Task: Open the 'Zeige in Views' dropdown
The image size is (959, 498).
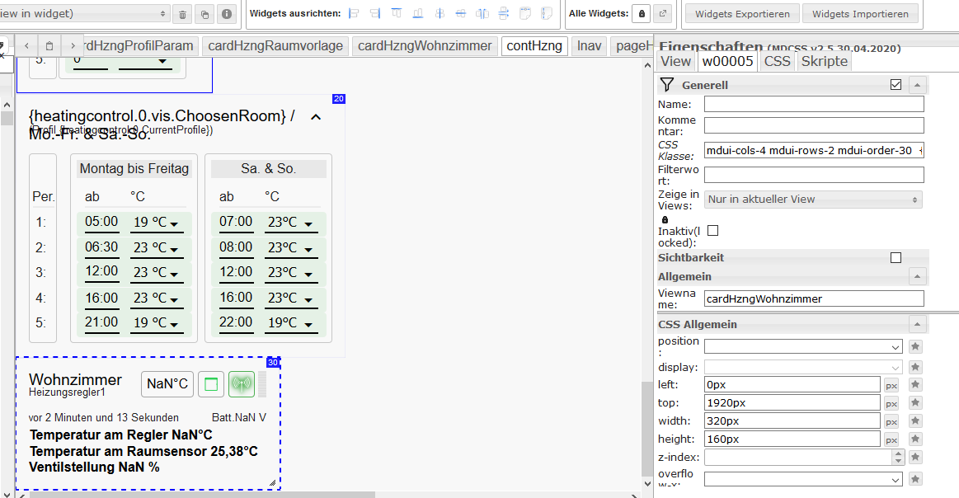Action: tap(813, 200)
